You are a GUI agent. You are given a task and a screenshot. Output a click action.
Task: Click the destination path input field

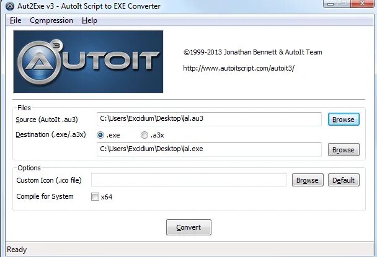[x=209, y=149]
